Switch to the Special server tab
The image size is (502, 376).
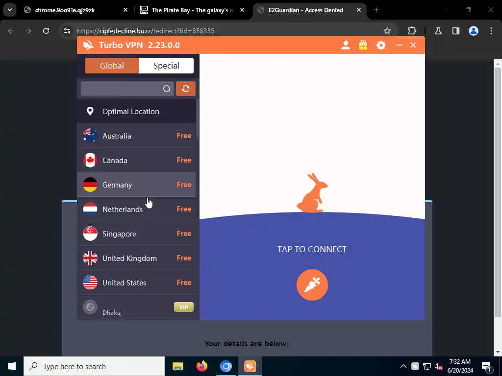point(166,66)
